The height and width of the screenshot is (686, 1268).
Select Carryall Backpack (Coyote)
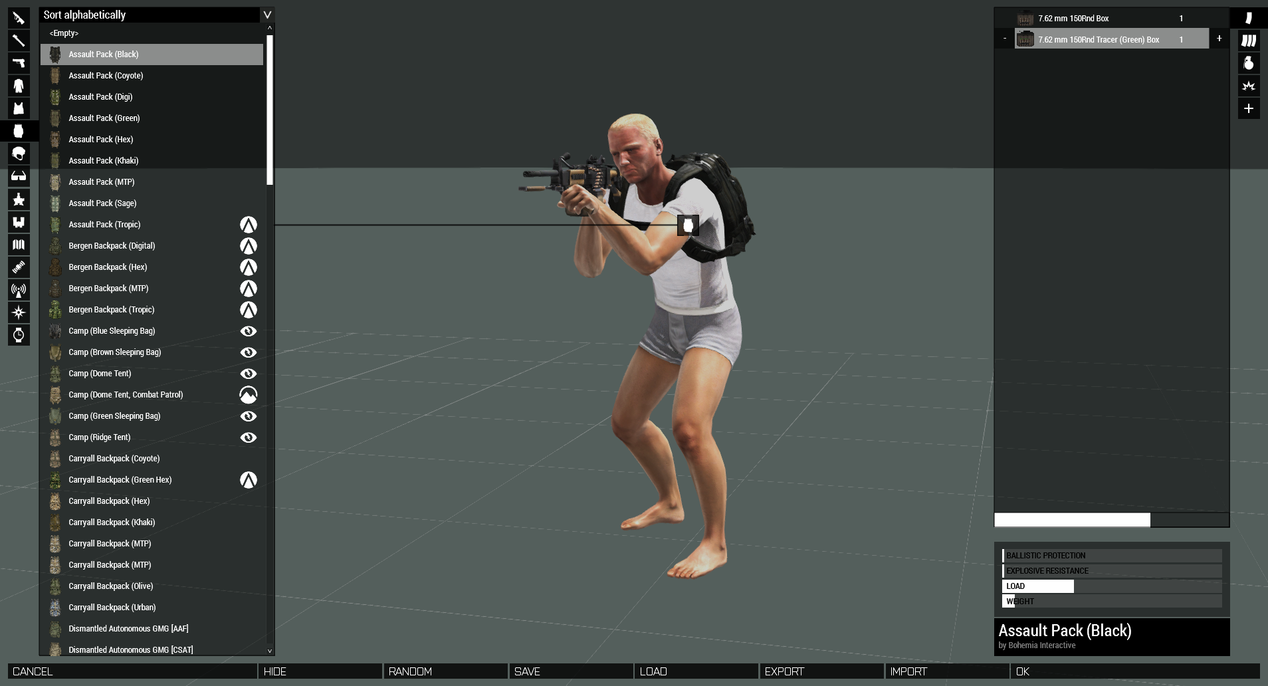tap(152, 459)
